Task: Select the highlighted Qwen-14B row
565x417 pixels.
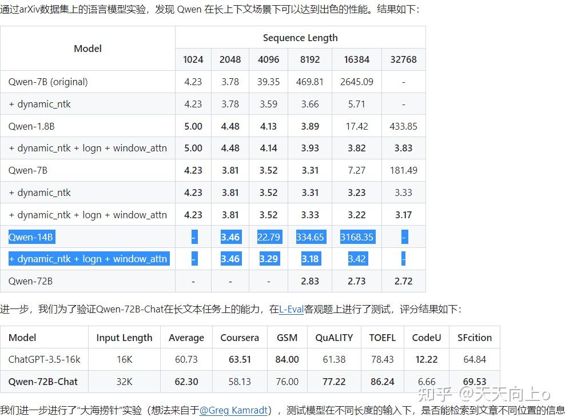Action: point(31,236)
